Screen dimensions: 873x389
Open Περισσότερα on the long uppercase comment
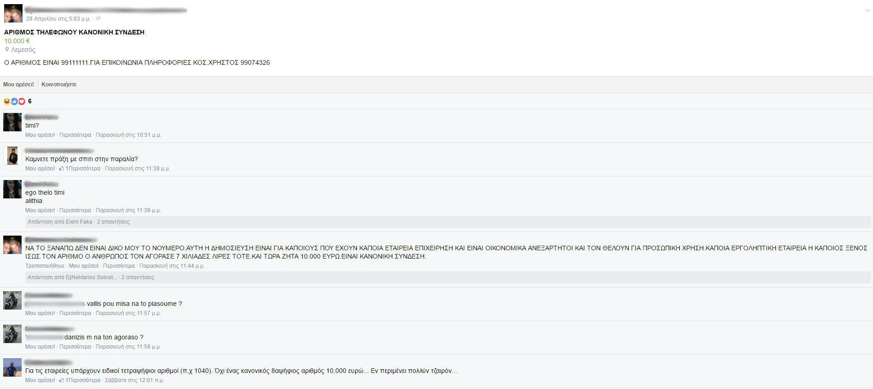(119, 266)
